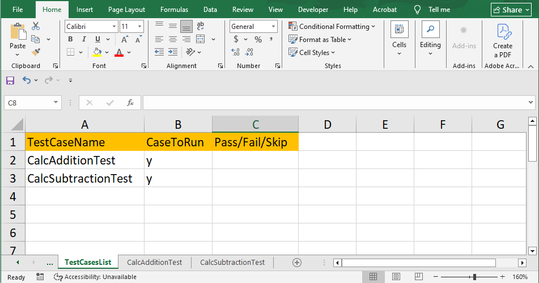Click the zoom slider handle
Screen dimensions: 539x283
(x=474, y=276)
